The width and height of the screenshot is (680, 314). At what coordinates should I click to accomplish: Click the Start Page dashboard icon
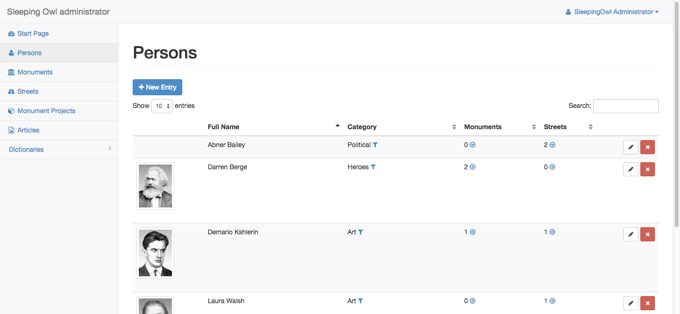pos(11,34)
